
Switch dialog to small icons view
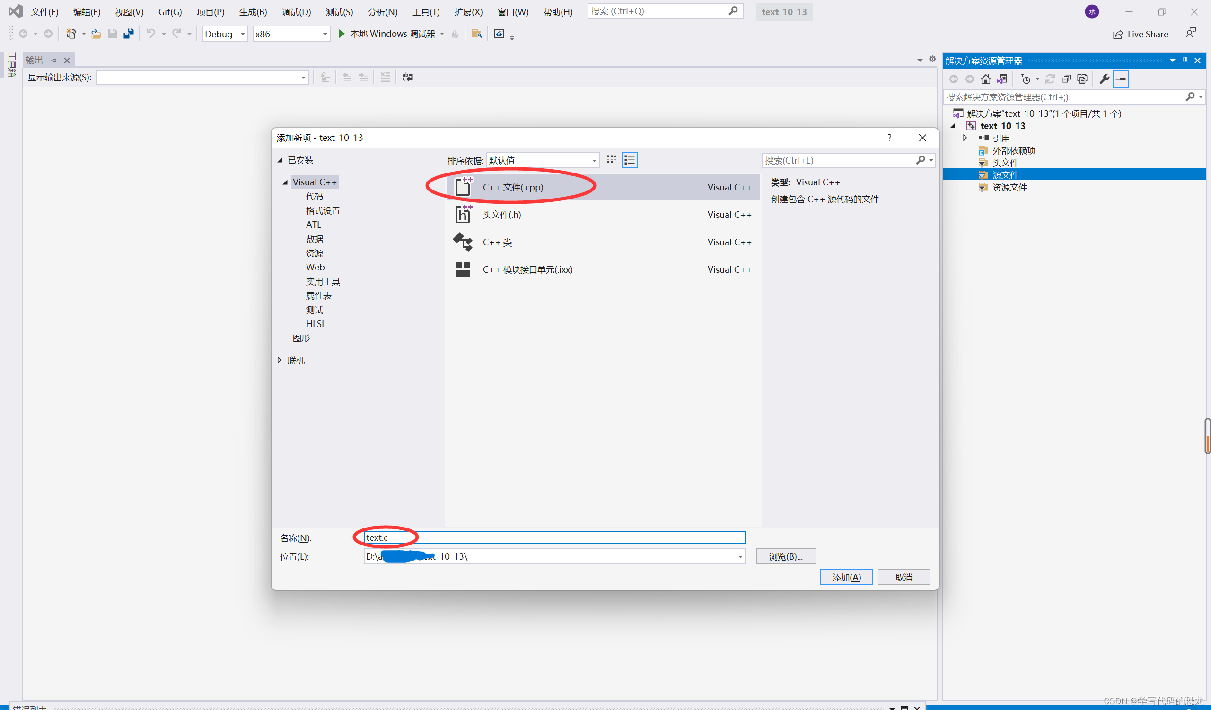click(x=611, y=160)
